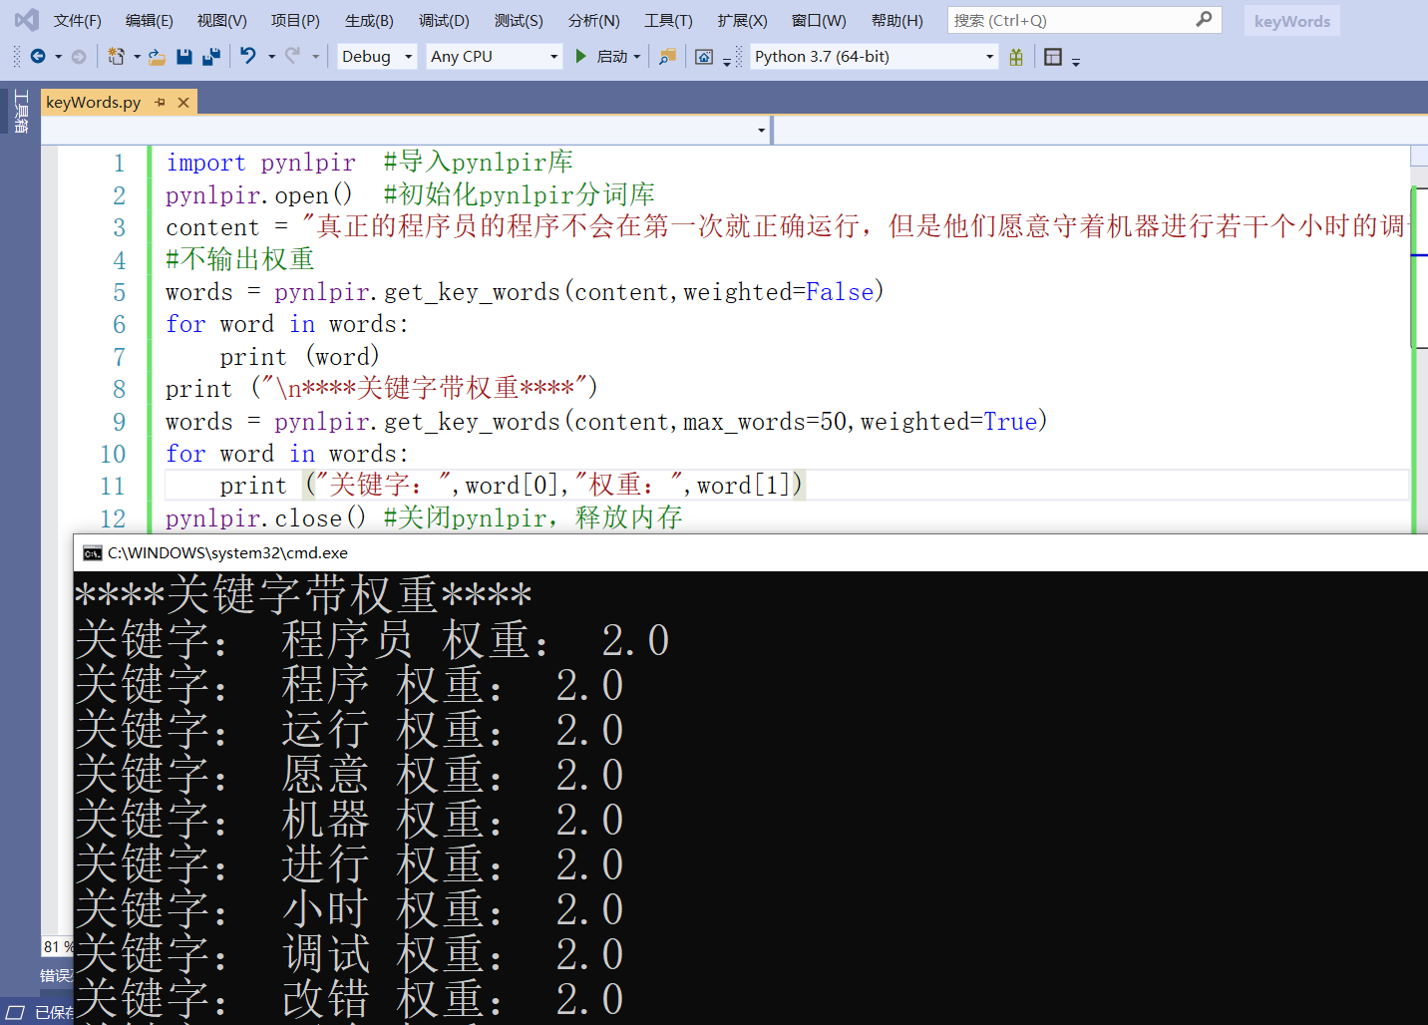Open the 帮助(H) menu
The height and width of the screenshot is (1025, 1428).
[x=896, y=20]
